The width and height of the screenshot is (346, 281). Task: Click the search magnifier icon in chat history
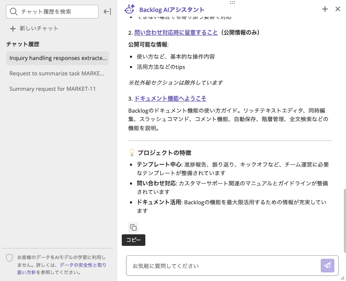(x=13, y=12)
